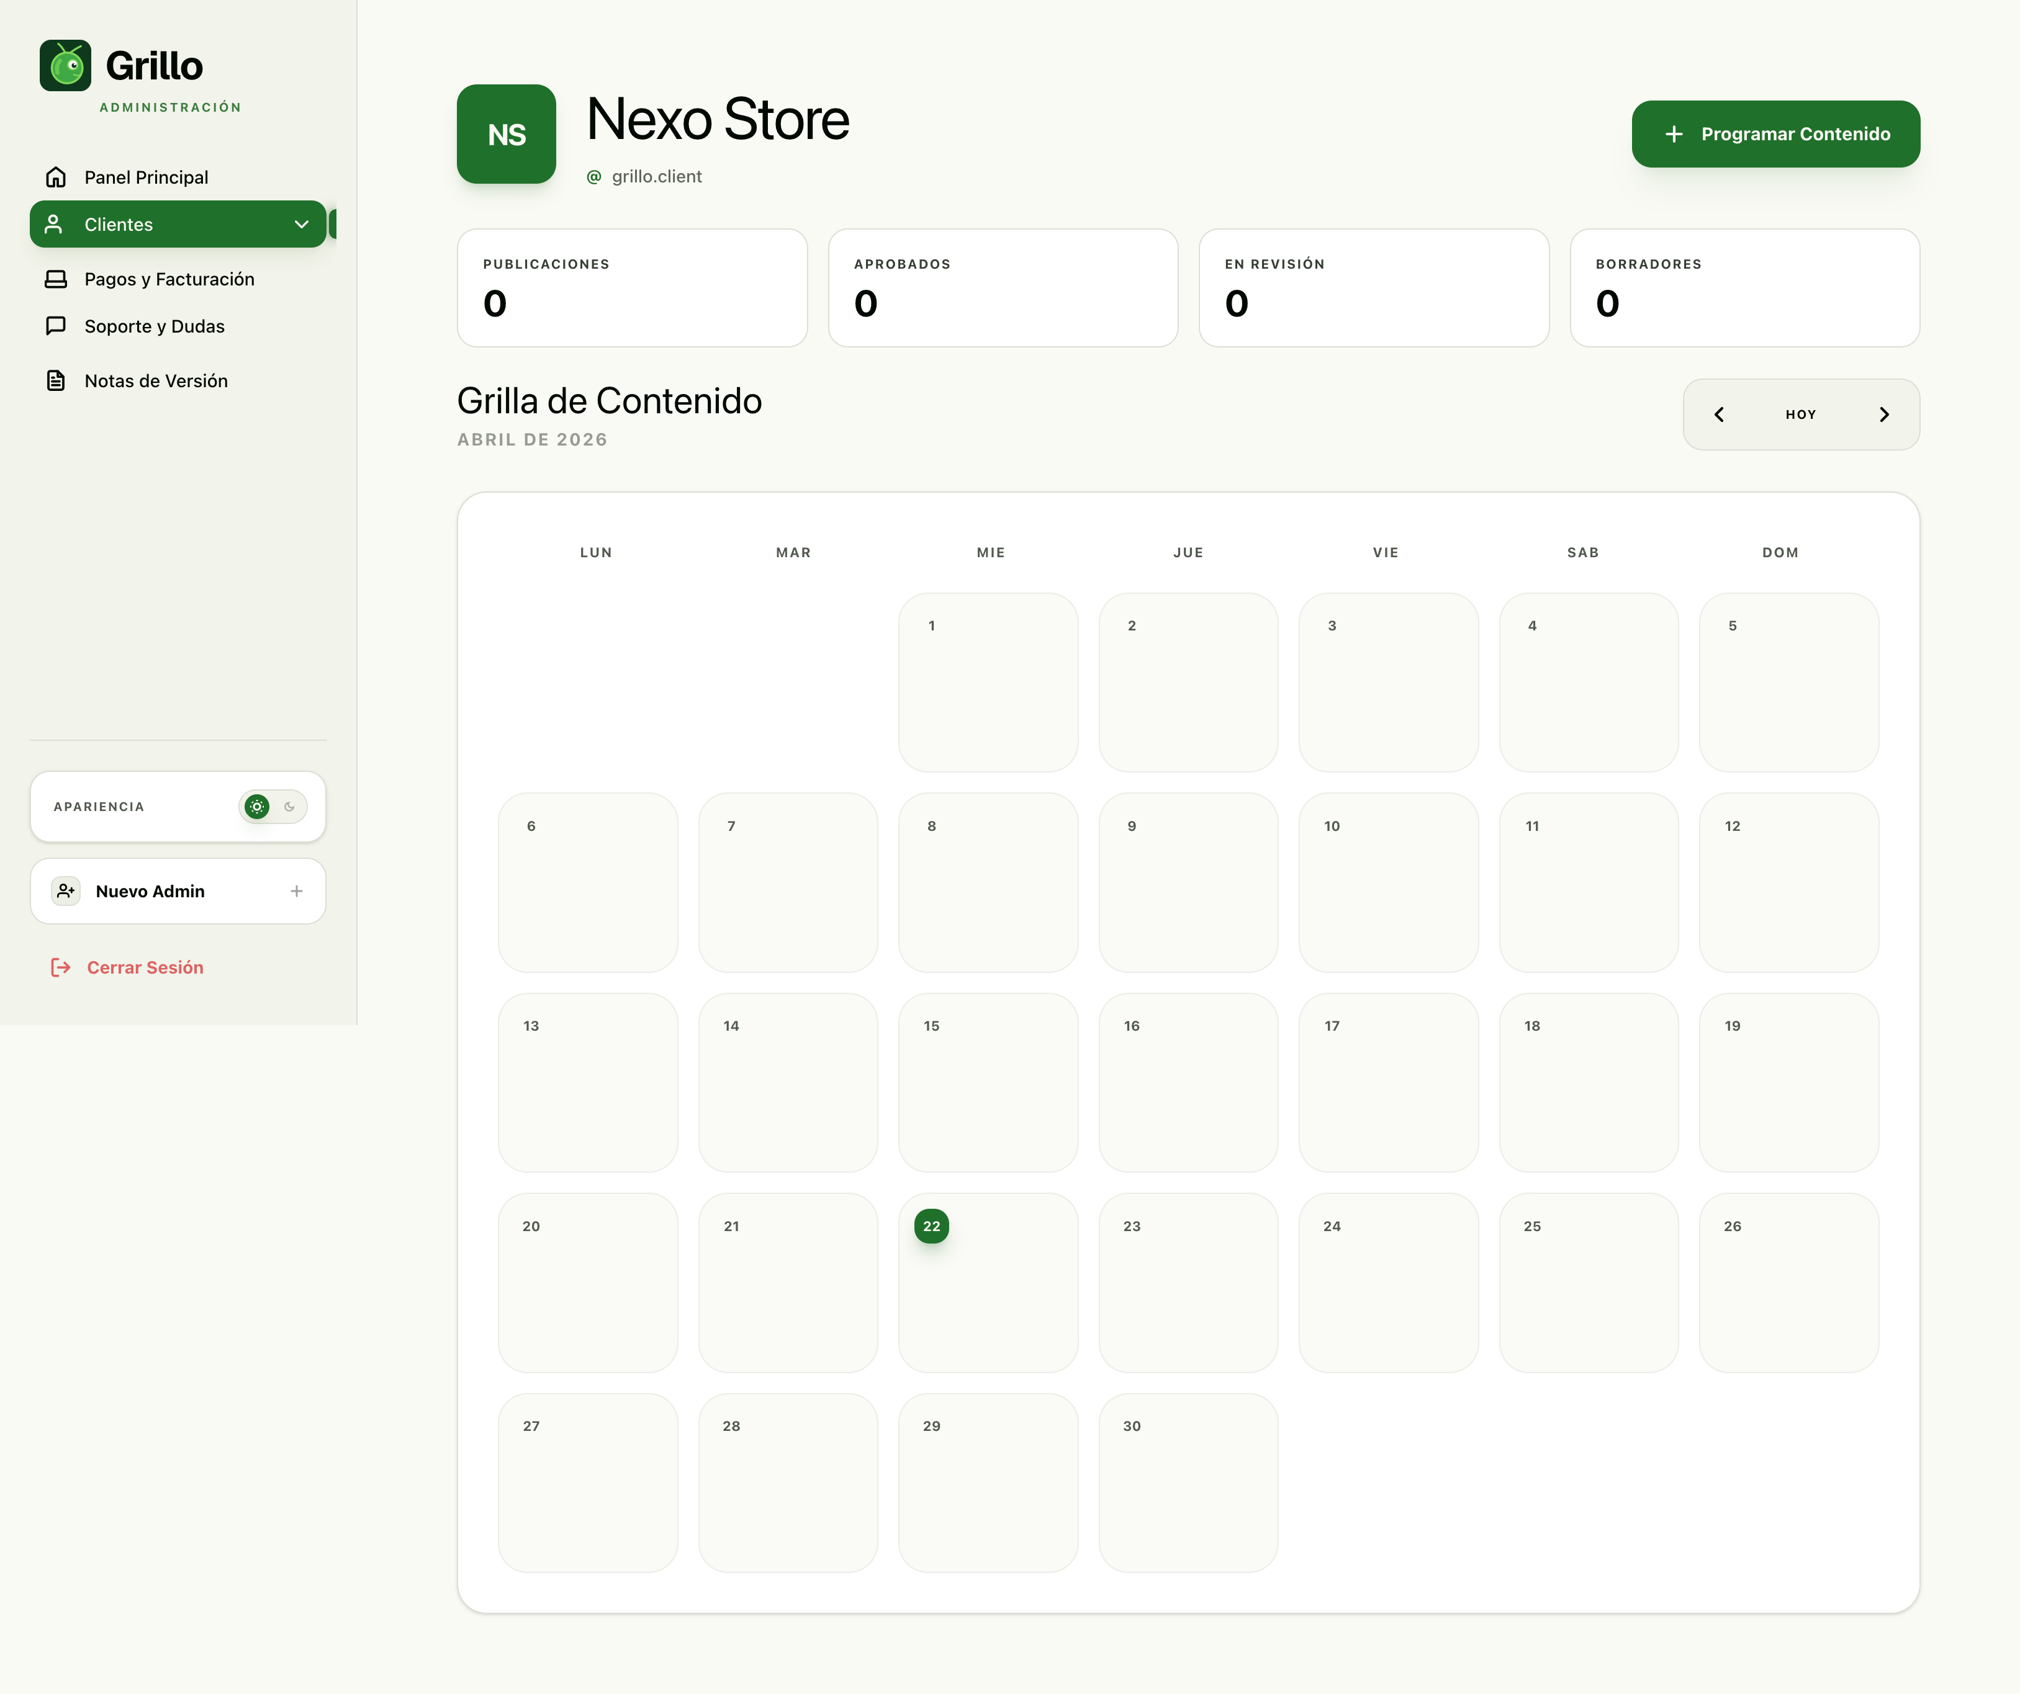Open Notas de Versión page

pyautogui.click(x=178, y=381)
